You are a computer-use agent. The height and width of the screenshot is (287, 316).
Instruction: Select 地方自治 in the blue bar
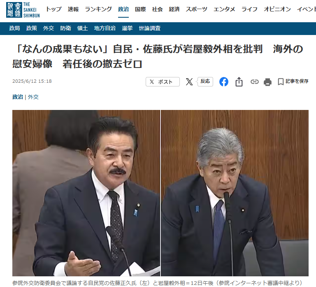coord(105,28)
